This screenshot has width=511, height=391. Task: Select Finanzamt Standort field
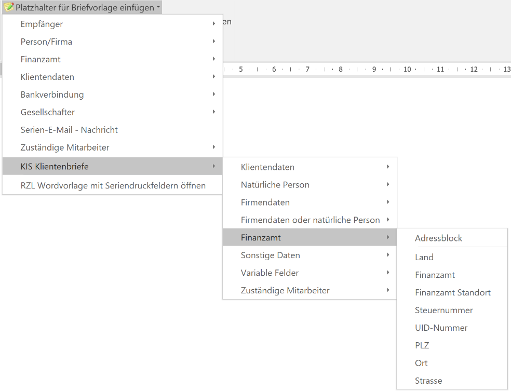(452, 292)
